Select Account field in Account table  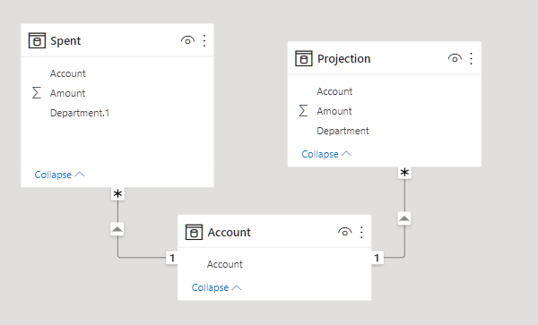coord(225,264)
